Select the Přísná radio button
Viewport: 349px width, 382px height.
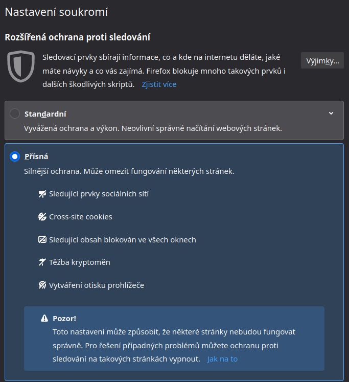click(x=15, y=156)
